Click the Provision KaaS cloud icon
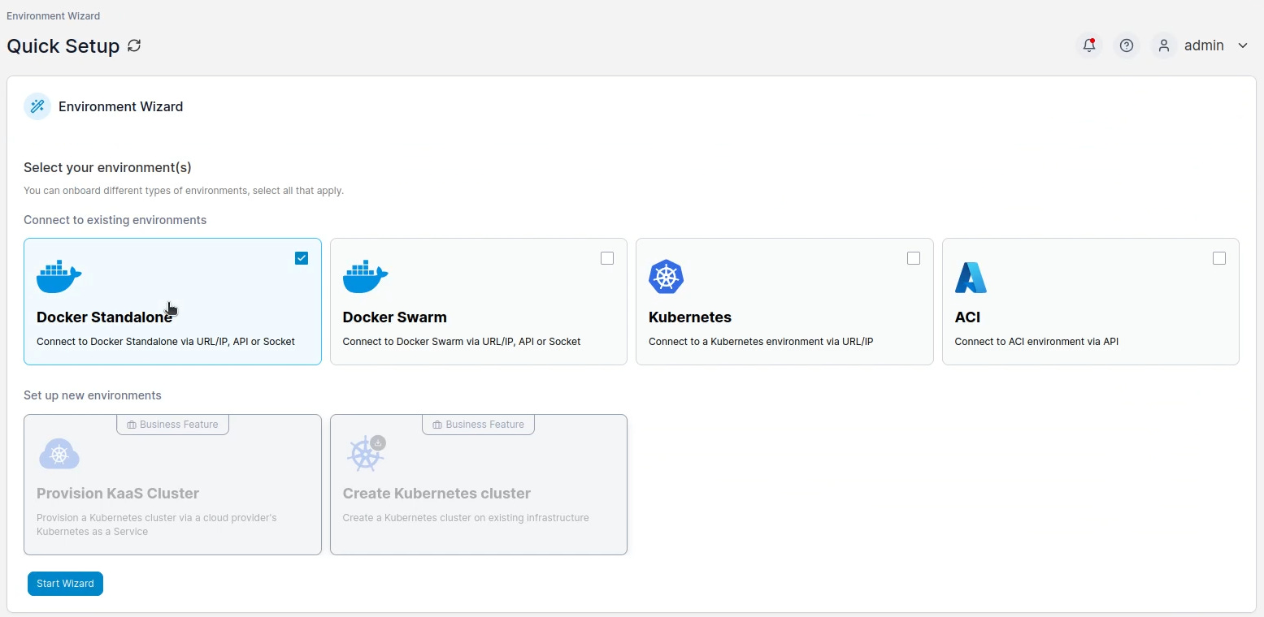Screen dimensions: 1264x617 coord(59,454)
